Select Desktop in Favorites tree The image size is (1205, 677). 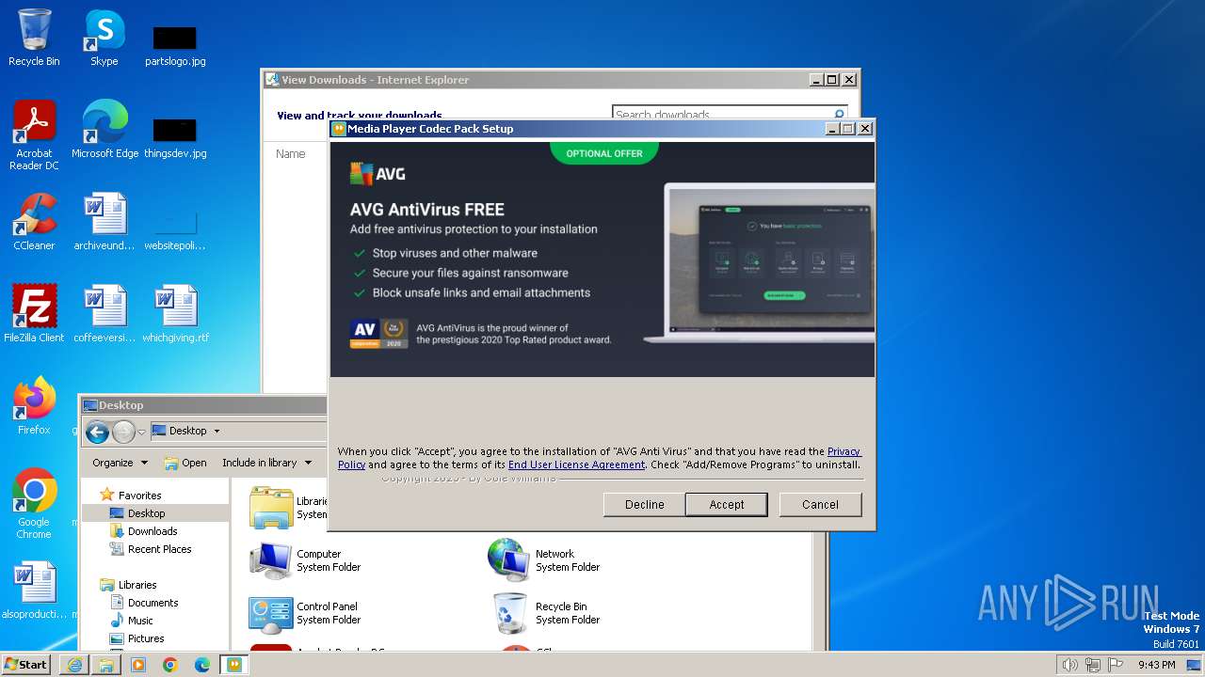(146, 513)
